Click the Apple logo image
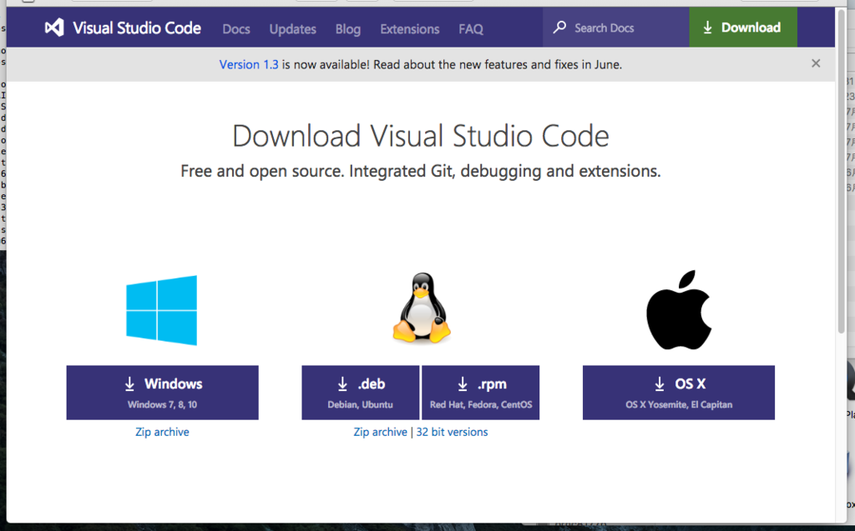The image size is (855, 531). pyautogui.click(x=679, y=310)
